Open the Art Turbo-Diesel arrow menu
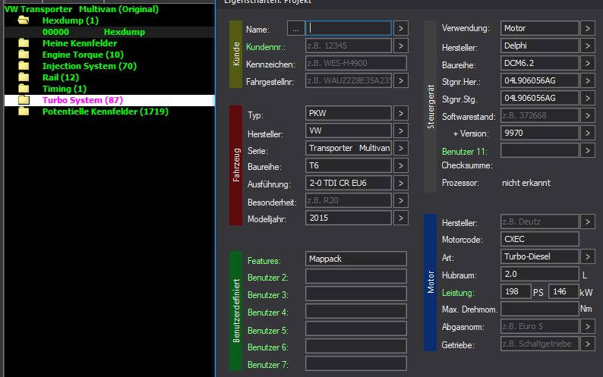Screen dimensions: 603x377 pos(588,256)
